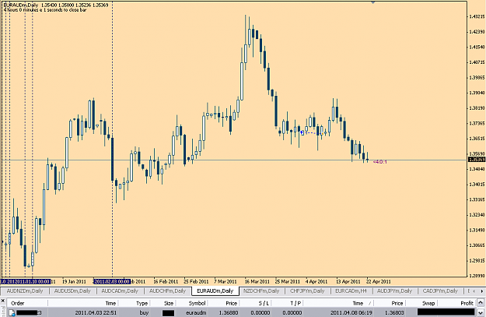Switch to the CHFJPYm,Daily chart tab

pyautogui.click(x=307, y=291)
